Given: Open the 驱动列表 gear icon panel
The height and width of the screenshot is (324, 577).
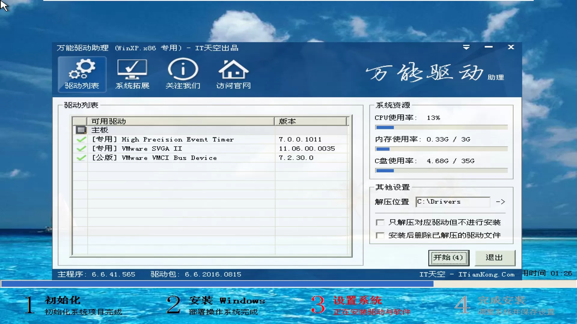Looking at the screenshot, I should (x=82, y=74).
